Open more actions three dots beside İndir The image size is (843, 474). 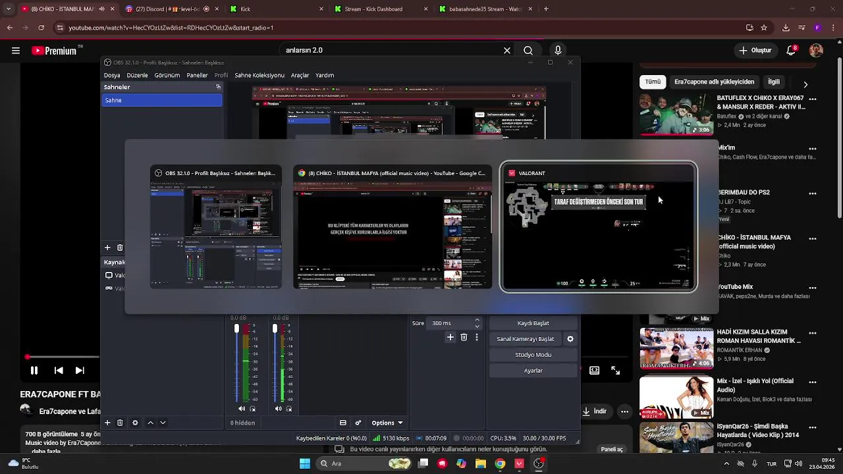[624, 411]
